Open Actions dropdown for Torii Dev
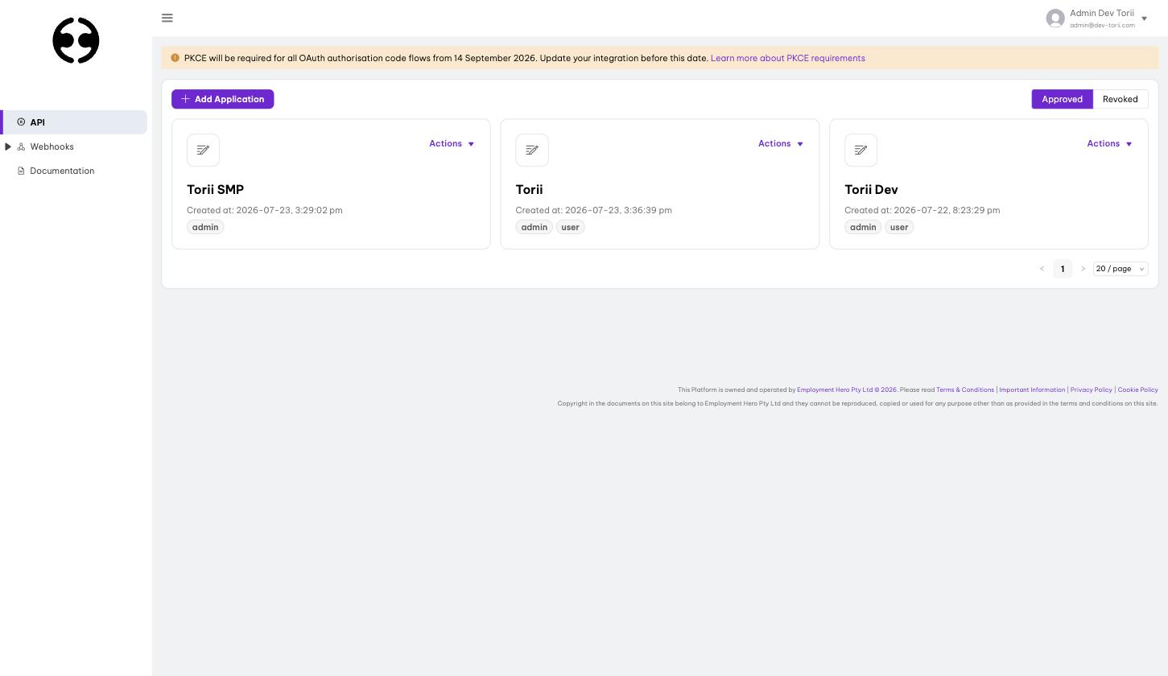This screenshot has height=676, width=1168. click(1109, 143)
